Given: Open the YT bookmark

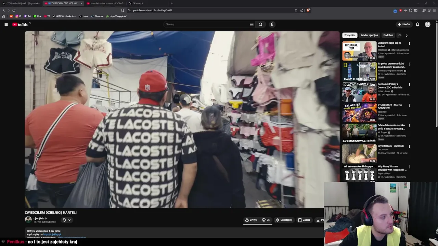Looking at the screenshot, I should 47,16.
